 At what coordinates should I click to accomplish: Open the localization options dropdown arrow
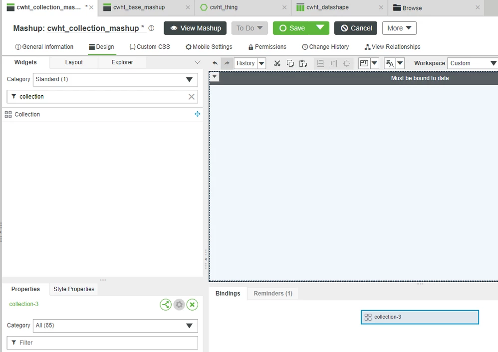point(400,63)
